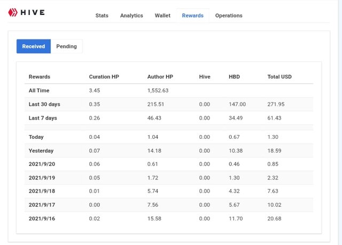Click All Time author HP 1,552.63
The image size is (342, 245).
point(158,90)
